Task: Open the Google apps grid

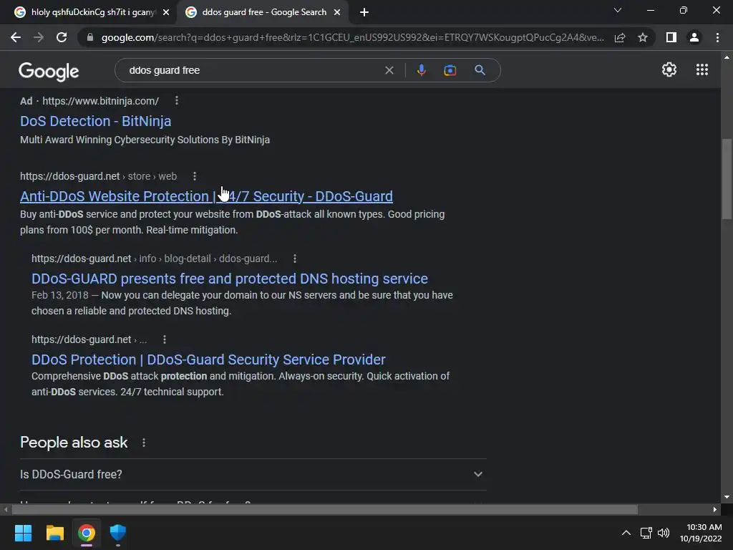Action: point(702,69)
